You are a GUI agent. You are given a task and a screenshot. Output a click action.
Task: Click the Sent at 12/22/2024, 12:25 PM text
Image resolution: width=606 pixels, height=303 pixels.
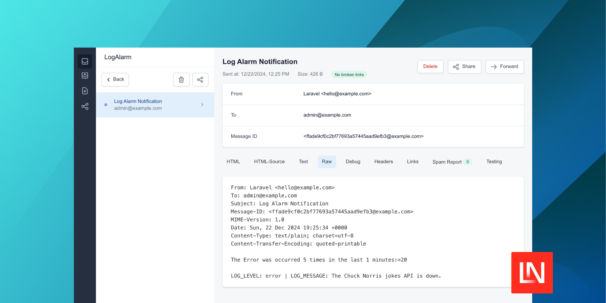[256, 74]
